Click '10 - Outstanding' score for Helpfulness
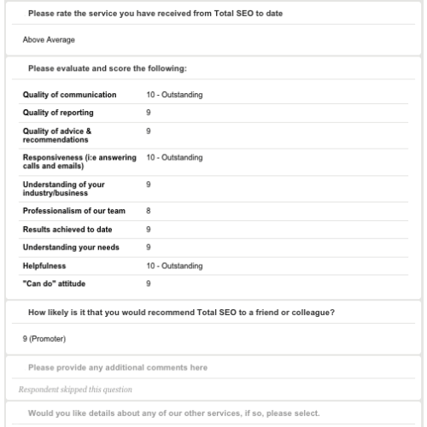The image size is (427, 427). [174, 266]
